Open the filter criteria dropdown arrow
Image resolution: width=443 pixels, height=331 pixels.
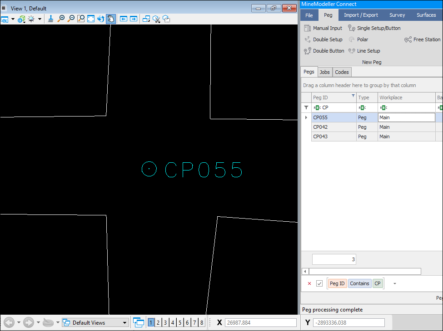pos(393,283)
